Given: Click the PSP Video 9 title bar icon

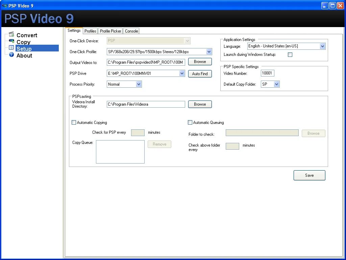Looking at the screenshot, I should pyautogui.click(x=4, y=5).
